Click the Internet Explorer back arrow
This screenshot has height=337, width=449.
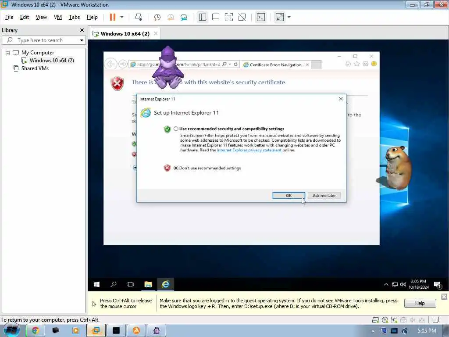coord(110,64)
